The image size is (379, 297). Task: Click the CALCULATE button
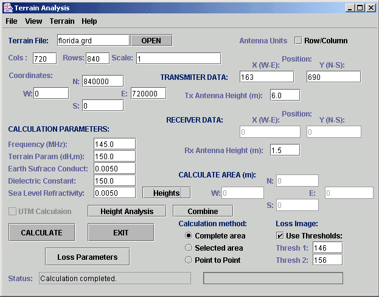coord(41,232)
